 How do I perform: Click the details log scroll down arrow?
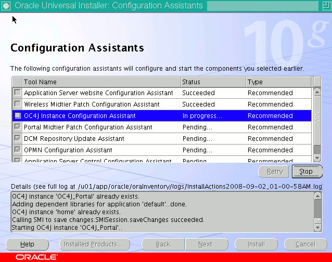pos(317,228)
